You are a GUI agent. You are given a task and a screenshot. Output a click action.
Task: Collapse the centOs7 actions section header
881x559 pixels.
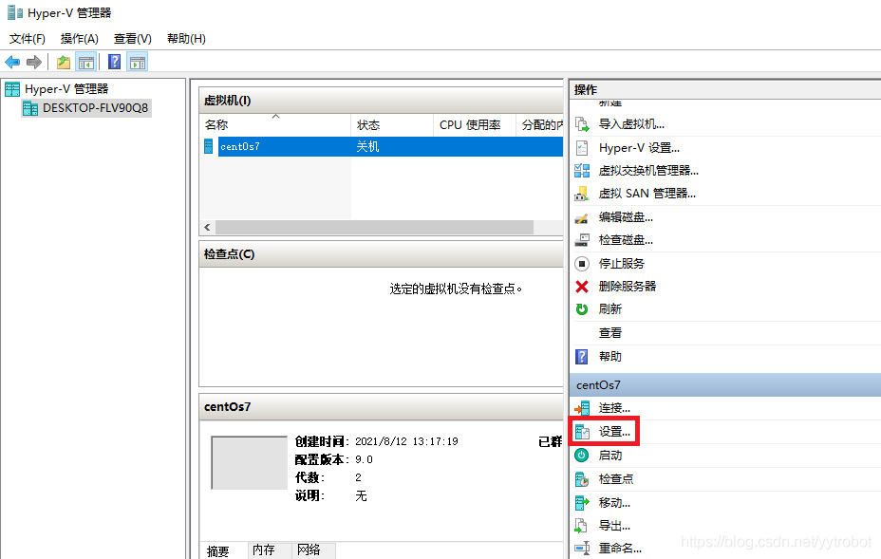click(724, 384)
